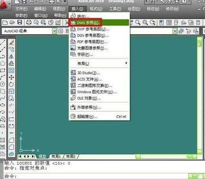Screen dimensions: 205x179
Task: Select the Array modify tool
Action: point(12,71)
